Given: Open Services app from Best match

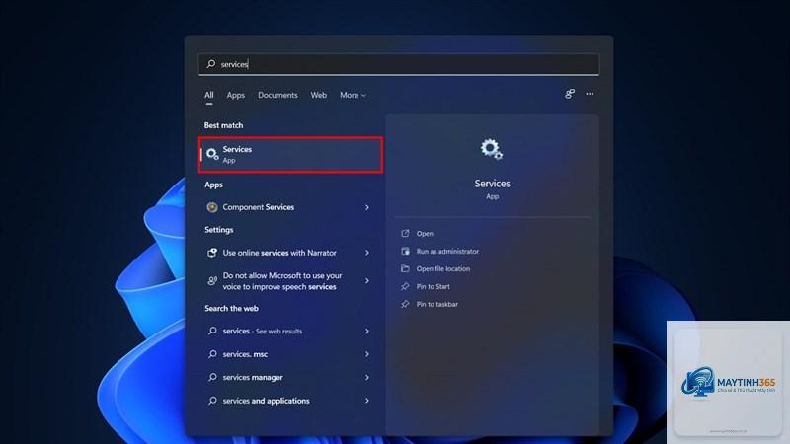Looking at the screenshot, I should point(290,155).
